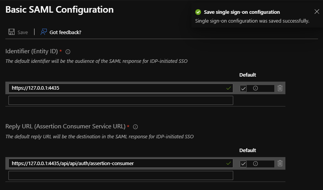Click info icon beside Reply URL heading
Viewport: 323px width, 190px height.
(x=135, y=127)
